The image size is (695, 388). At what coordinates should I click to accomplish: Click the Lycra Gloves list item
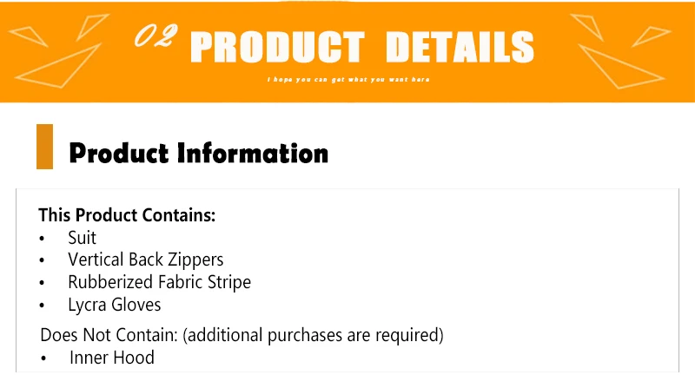coord(115,306)
